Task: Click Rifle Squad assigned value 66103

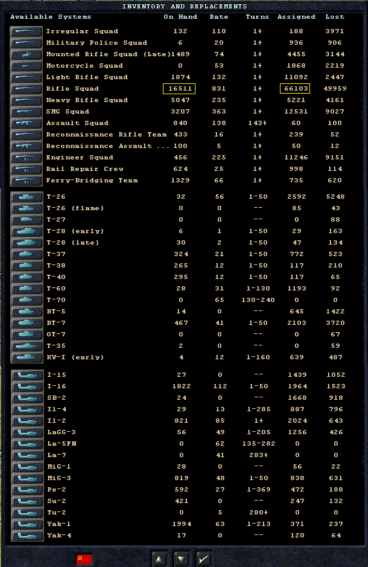Action: pyautogui.click(x=295, y=89)
